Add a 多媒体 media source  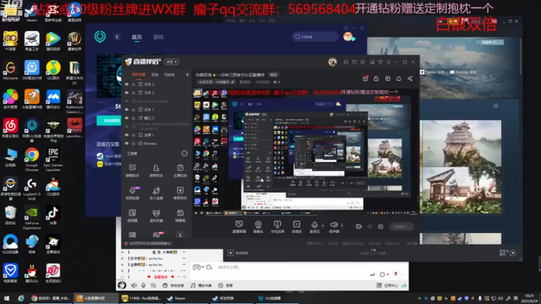click(296, 227)
